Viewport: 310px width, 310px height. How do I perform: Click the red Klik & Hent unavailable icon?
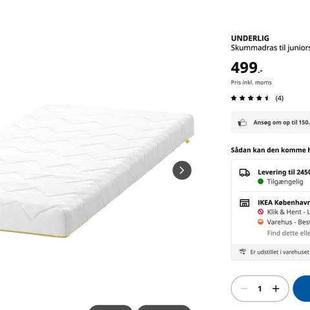260,212
